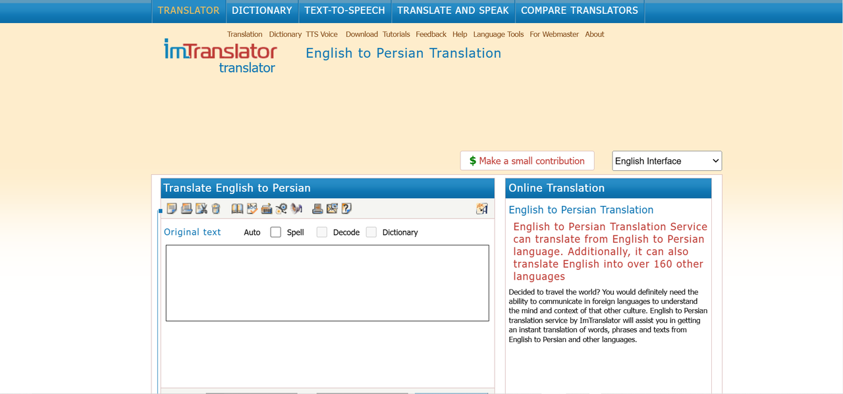Click the TTS Voice link

(x=321, y=34)
